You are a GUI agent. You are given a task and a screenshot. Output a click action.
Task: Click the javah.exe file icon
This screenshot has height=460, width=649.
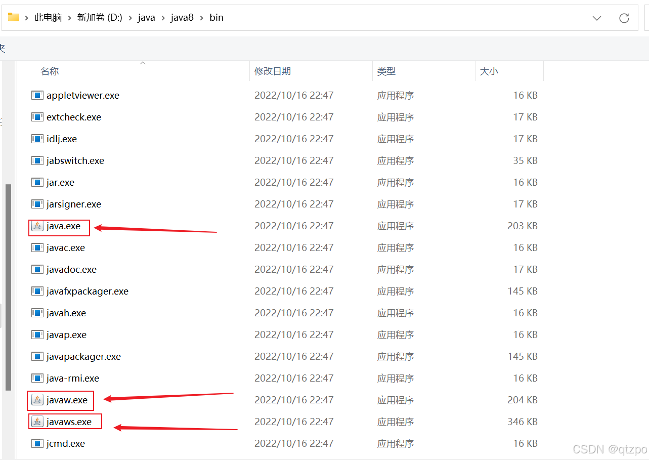click(x=37, y=313)
